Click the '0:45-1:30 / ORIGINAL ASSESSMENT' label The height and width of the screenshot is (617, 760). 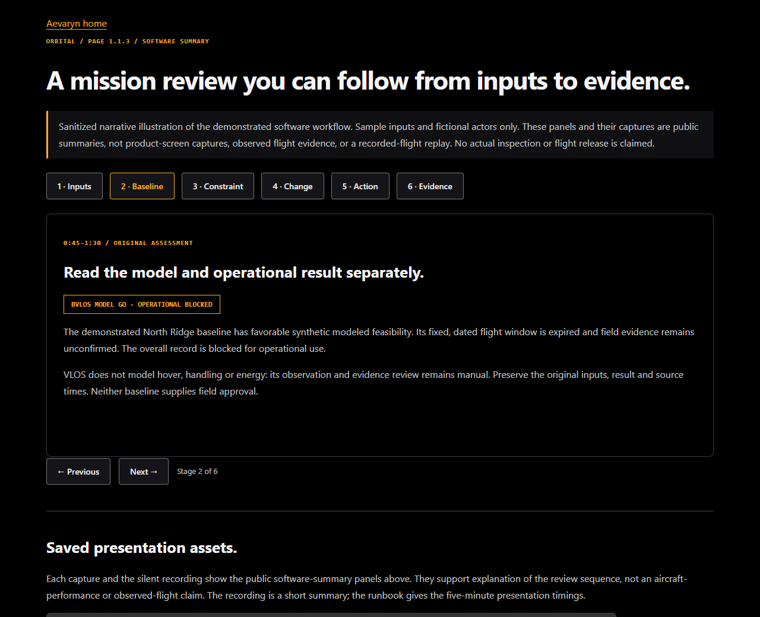pos(128,243)
